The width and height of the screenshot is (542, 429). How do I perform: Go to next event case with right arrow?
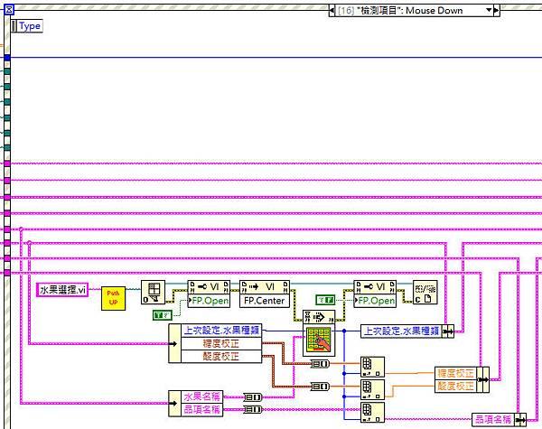(496, 10)
